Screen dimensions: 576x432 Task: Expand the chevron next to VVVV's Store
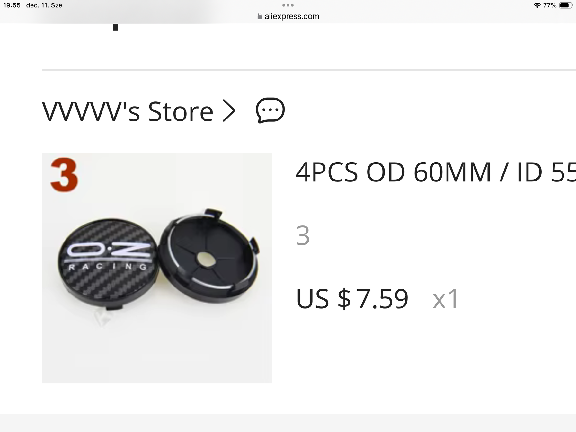click(x=229, y=111)
